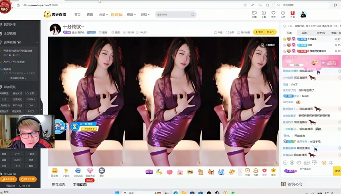Open the 直播 live menu
This screenshot has width=341, height=194.
tap(90, 14)
